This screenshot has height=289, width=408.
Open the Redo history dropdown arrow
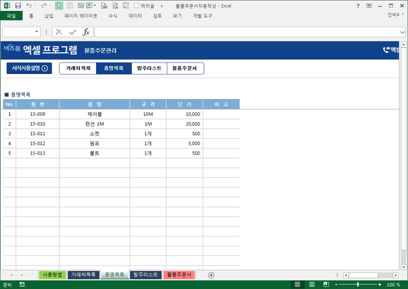coord(50,5)
